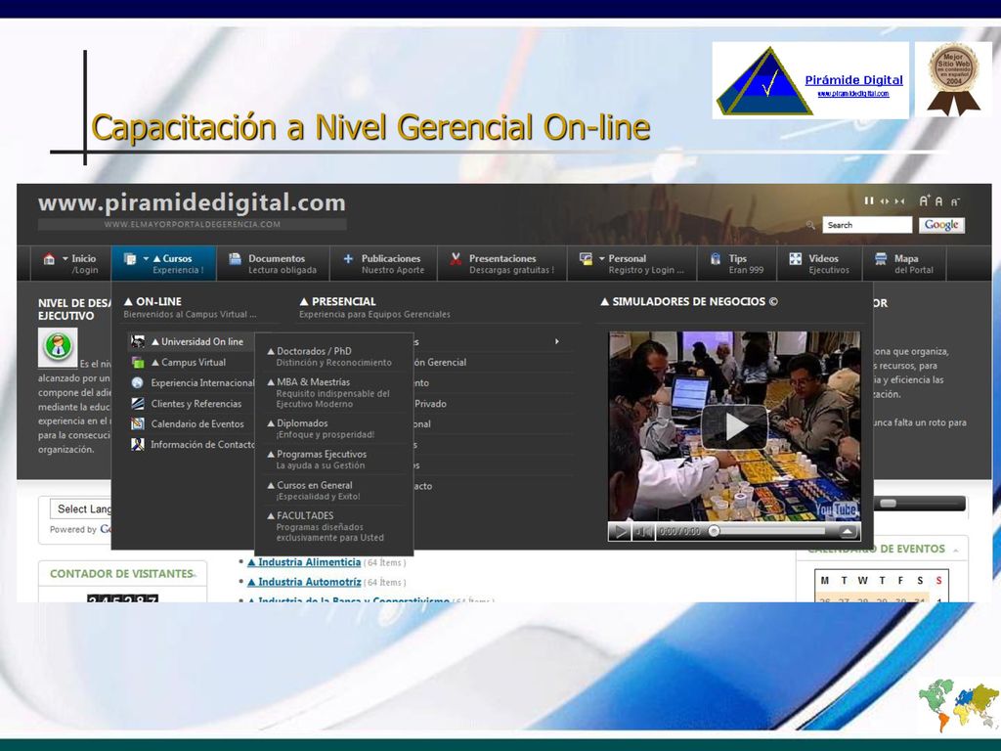The width and height of the screenshot is (1001, 751).
Task: Decrease font size with A- icon
Action: 955,201
